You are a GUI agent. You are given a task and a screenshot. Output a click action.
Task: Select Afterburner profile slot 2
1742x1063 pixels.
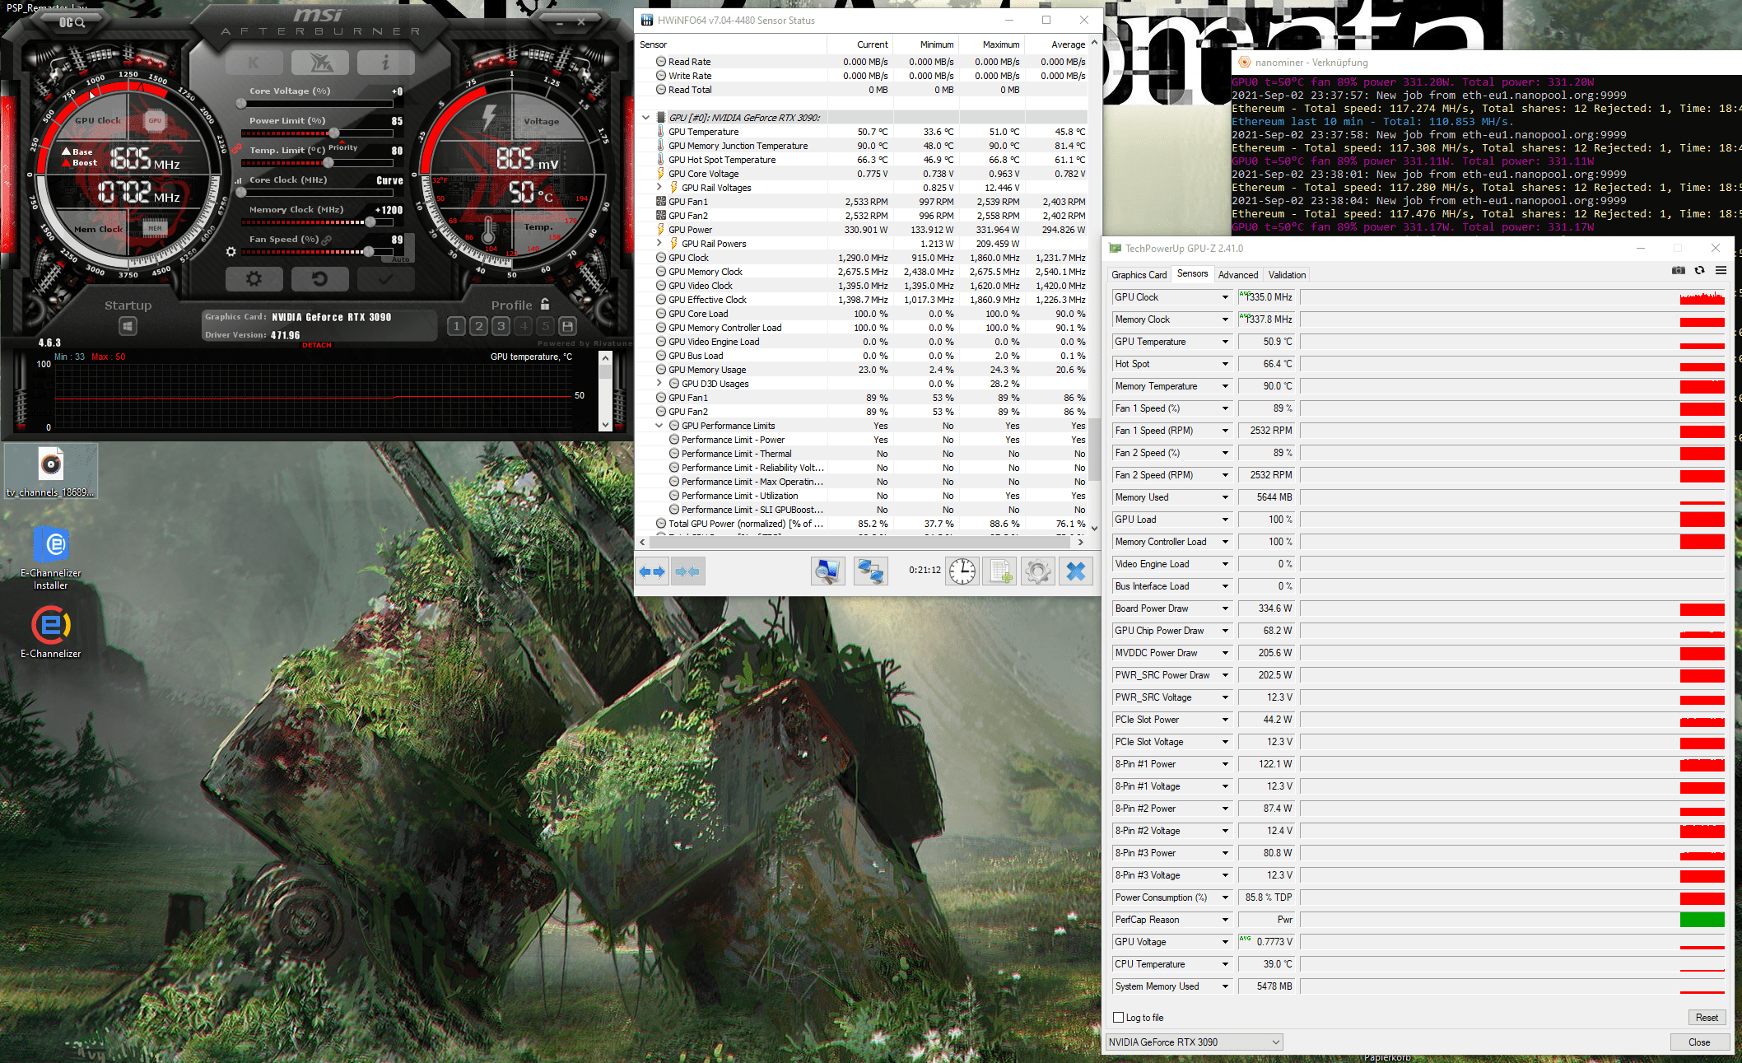pyautogui.click(x=479, y=326)
